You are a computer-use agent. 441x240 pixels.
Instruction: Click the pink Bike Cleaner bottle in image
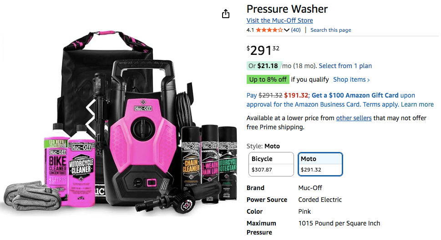point(56,170)
